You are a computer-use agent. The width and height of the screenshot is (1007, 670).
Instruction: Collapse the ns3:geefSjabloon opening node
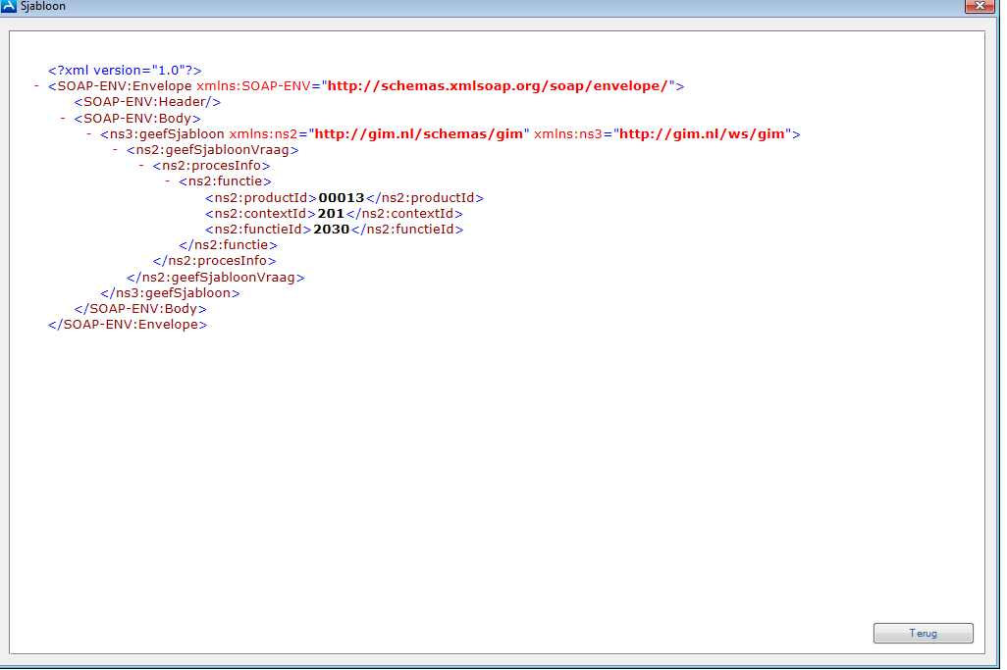pos(89,134)
